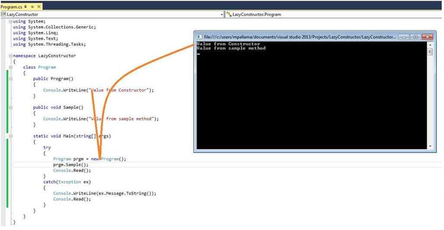444x230 pixels.
Task: Click "Console.Read();" inside the catch block
Action: 72,199
